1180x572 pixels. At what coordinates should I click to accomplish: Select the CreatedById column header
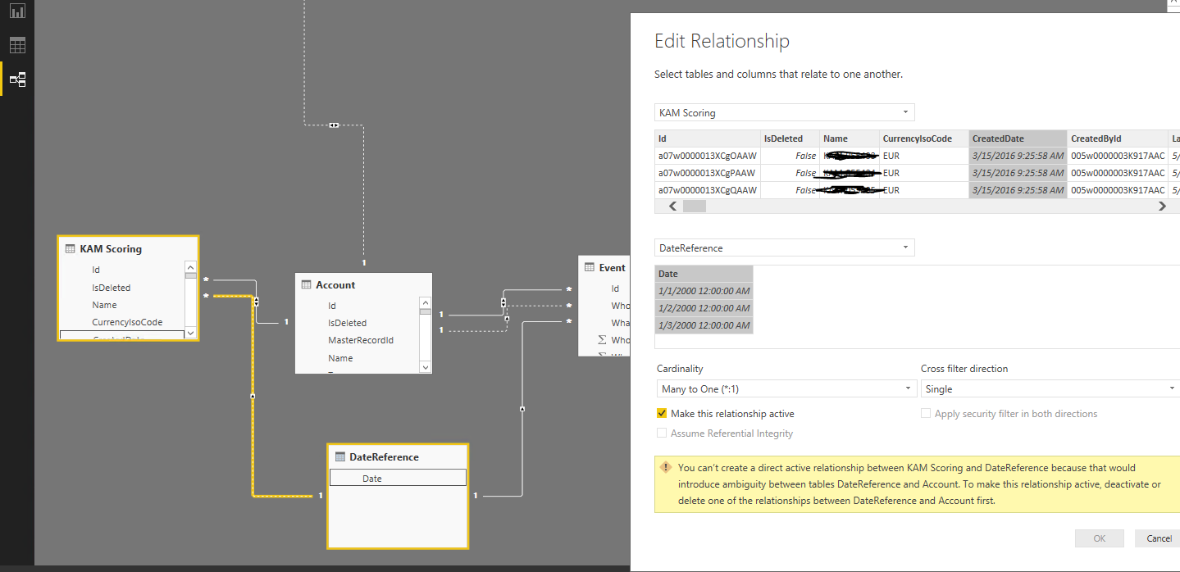[1118, 138]
